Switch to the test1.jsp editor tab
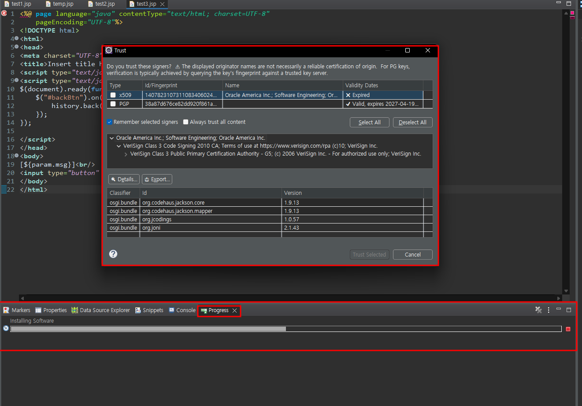The height and width of the screenshot is (406, 582). coord(18,4)
